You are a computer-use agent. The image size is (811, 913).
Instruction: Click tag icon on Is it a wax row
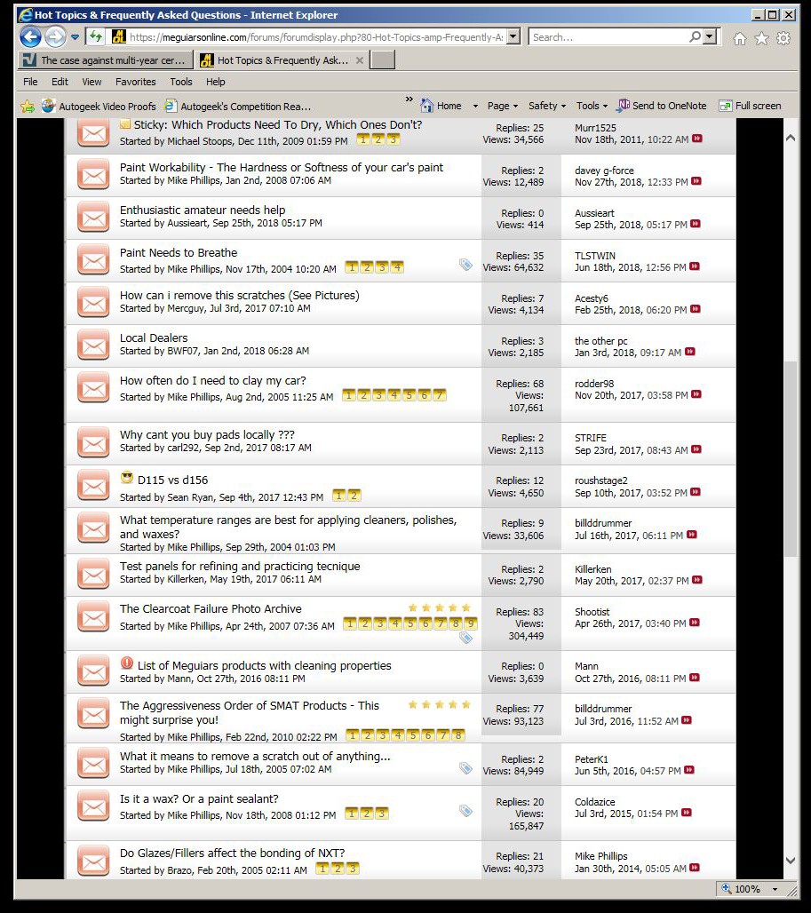pos(465,811)
